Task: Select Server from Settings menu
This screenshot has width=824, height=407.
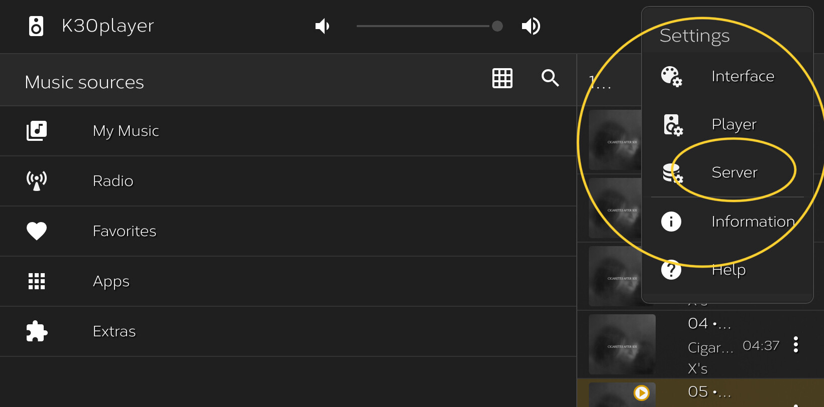Action: (x=728, y=172)
